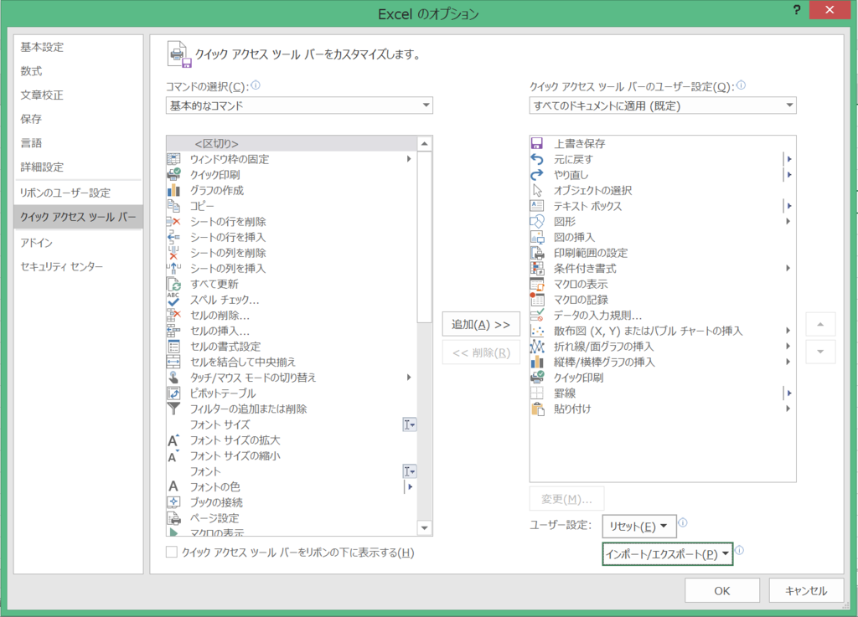The height and width of the screenshot is (617, 858).
Task: Select シートの列を挿入 icon
Action: coord(173,269)
